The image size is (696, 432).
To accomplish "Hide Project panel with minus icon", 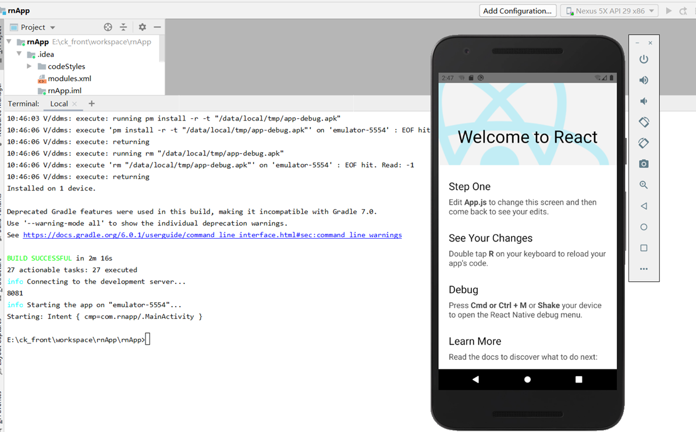I will tap(157, 27).
